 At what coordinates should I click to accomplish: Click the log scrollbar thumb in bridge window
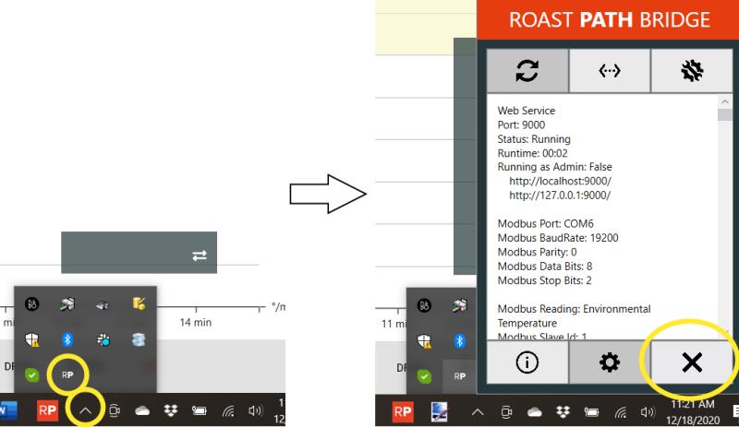pyautogui.click(x=725, y=115)
